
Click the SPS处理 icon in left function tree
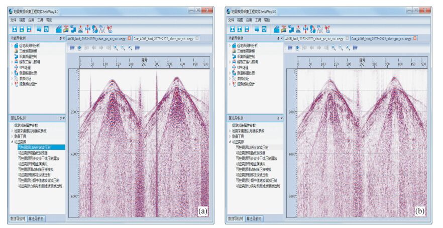point(16,66)
